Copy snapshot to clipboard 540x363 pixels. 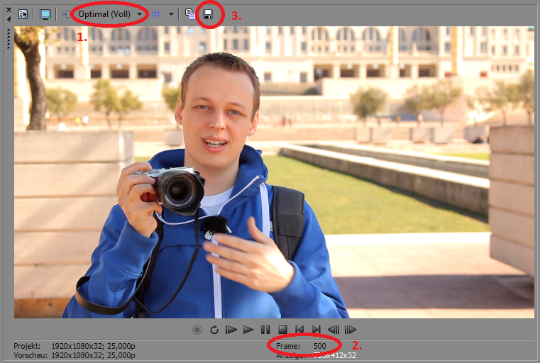click(190, 14)
